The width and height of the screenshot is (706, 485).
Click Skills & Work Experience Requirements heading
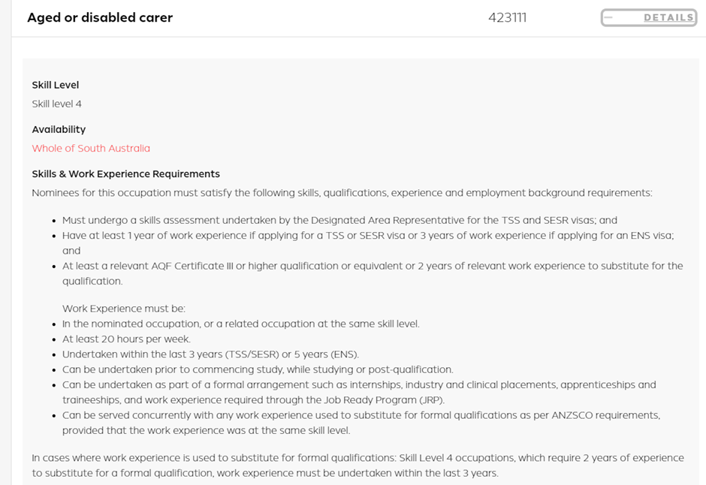click(x=125, y=173)
